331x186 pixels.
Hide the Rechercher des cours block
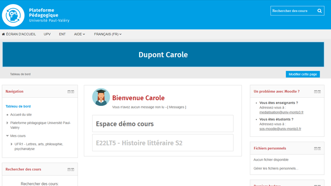click(69, 169)
